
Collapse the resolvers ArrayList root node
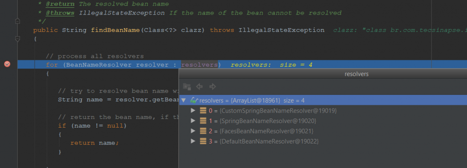coord(184,100)
